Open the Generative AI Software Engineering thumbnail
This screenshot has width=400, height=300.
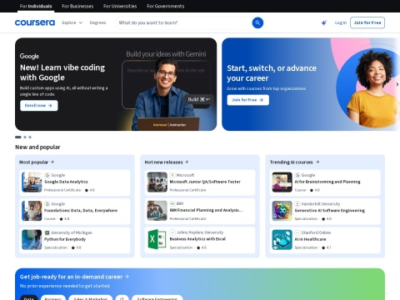pyautogui.click(x=282, y=211)
